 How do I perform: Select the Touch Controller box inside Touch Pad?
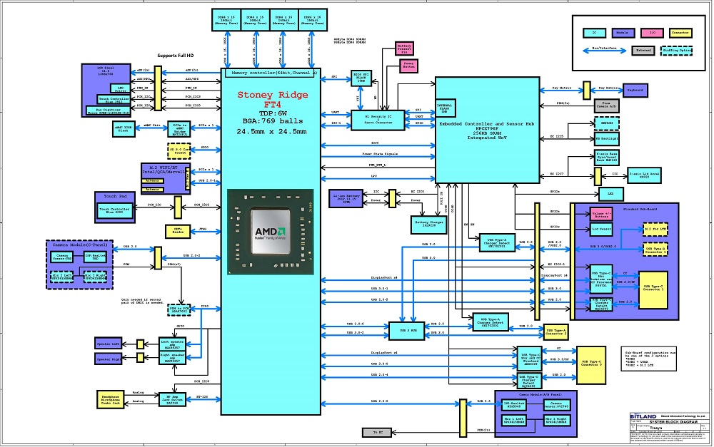[114, 210]
